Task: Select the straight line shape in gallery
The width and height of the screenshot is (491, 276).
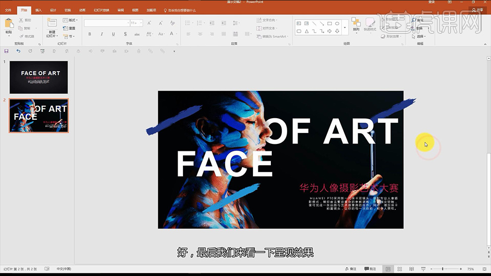Action: pos(314,23)
